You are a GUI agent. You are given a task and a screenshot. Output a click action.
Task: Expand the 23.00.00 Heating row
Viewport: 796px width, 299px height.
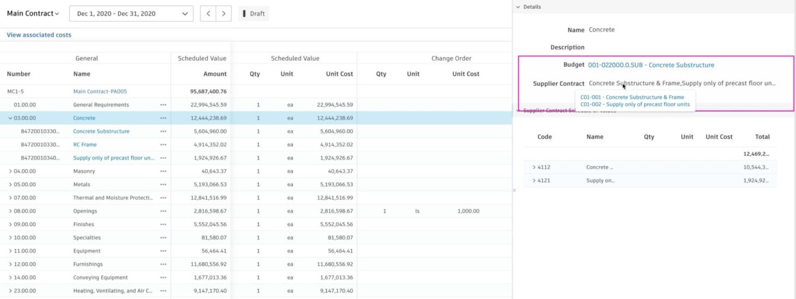pos(10,291)
